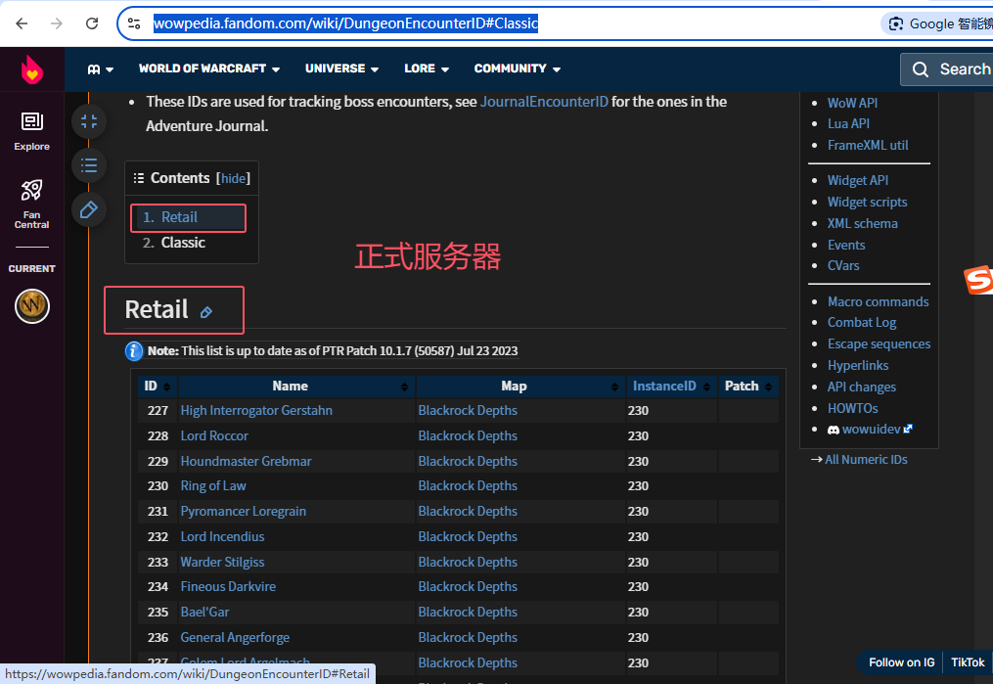
Task: Open Bael'Gar link
Action: point(204,612)
